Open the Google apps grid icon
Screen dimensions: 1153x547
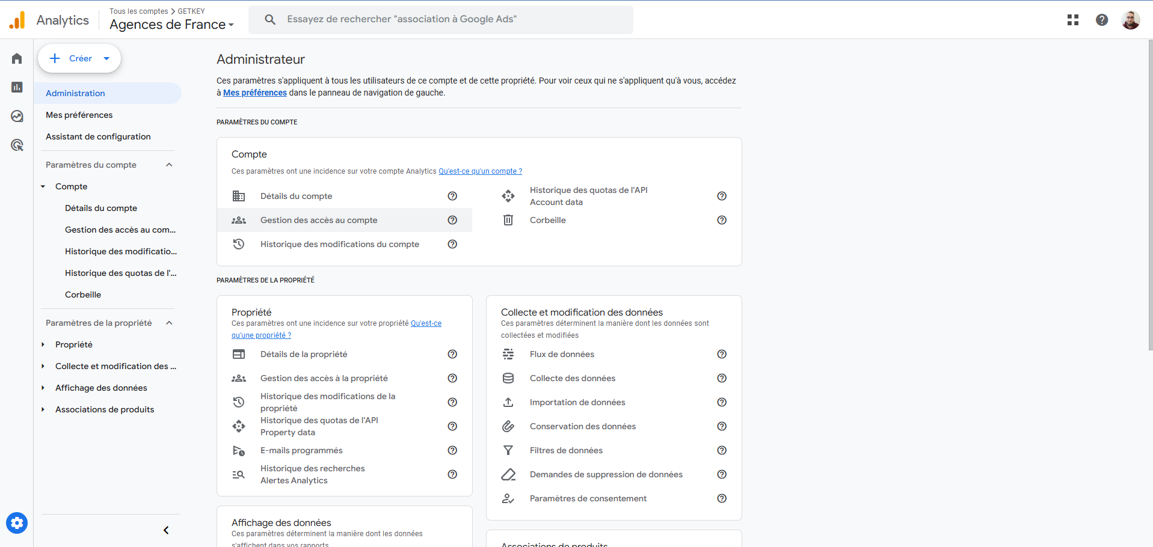1072,19
